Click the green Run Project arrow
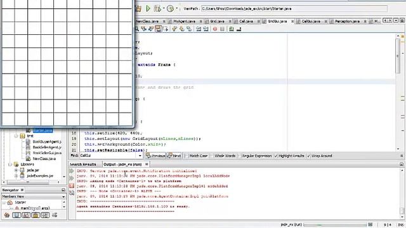The image size is (406, 228). tap(148, 8)
